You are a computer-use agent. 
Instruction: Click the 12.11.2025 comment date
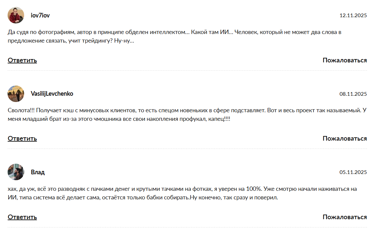pyautogui.click(x=353, y=16)
